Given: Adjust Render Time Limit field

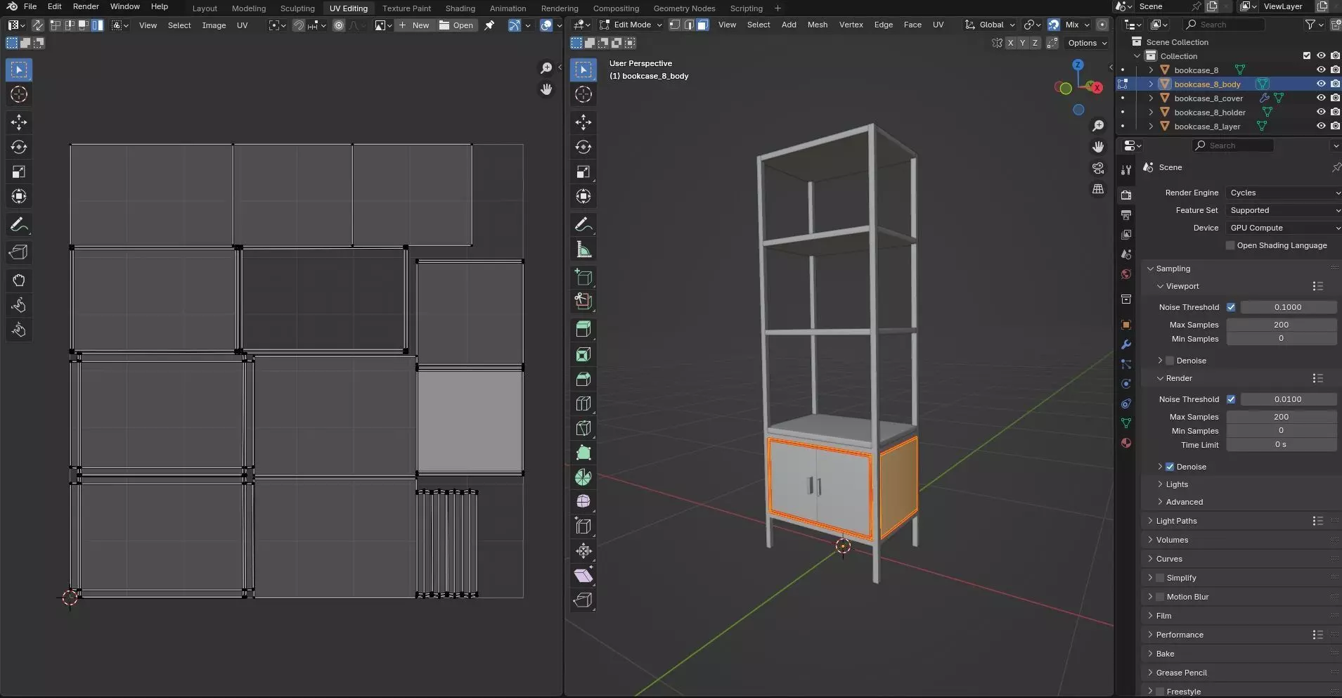Looking at the screenshot, I should [x=1281, y=445].
